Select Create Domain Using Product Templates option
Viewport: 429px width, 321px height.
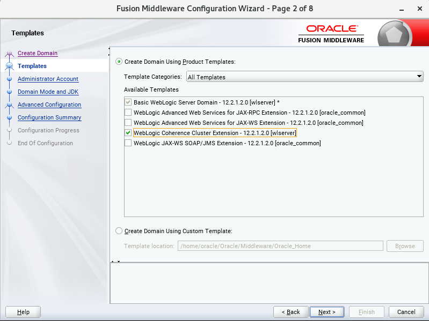click(x=119, y=62)
